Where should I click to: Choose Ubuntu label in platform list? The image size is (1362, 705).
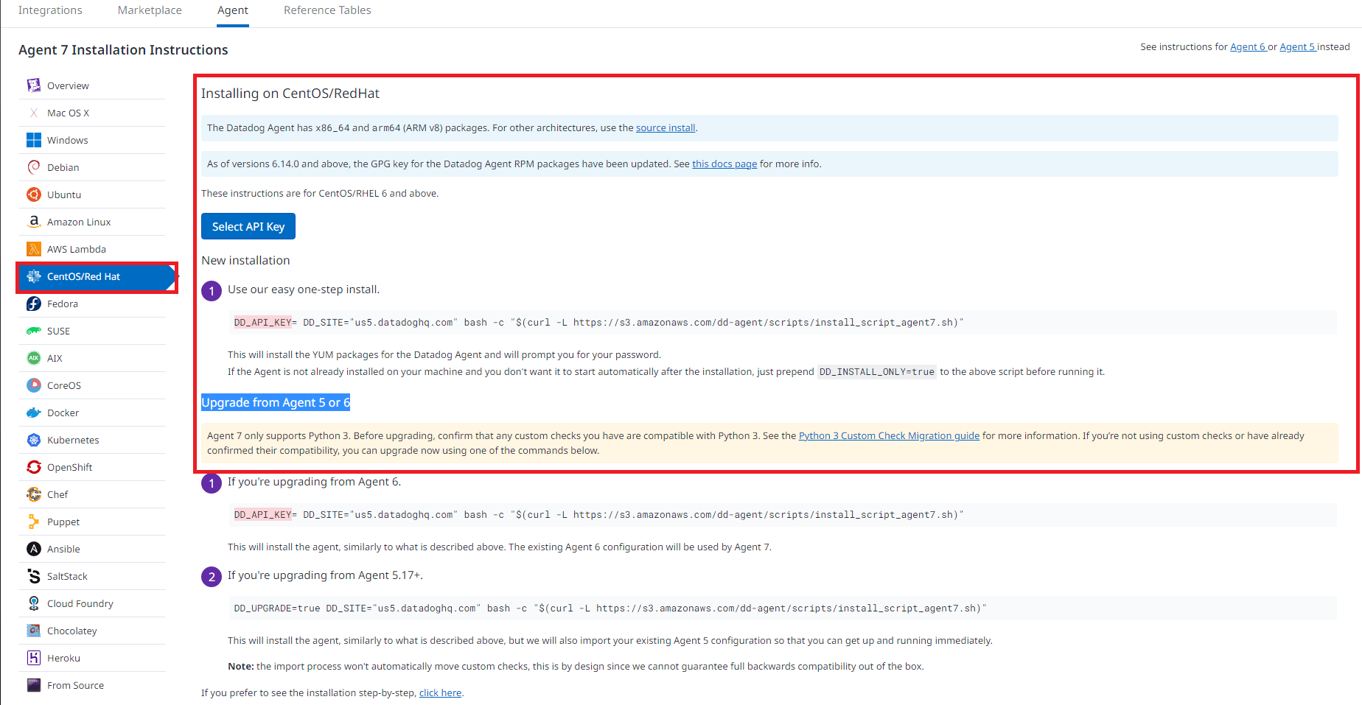[x=64, y=194]
